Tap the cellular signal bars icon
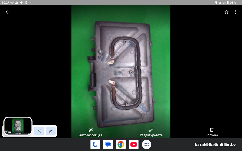 (224, 2)
